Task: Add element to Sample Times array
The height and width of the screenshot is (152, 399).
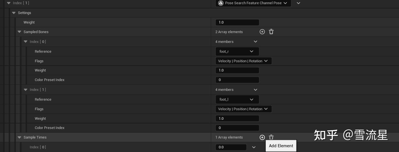Action: (x=262, y=137)
